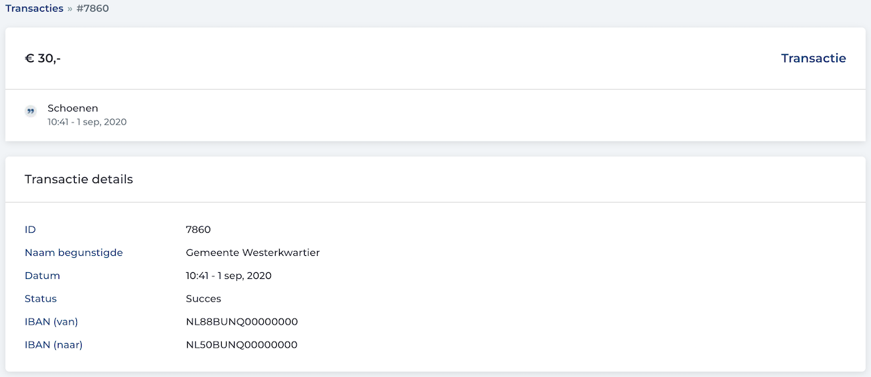Select the Succes status value
The width and height of the screenshot is (871, 377).
(x=203, y=299)
